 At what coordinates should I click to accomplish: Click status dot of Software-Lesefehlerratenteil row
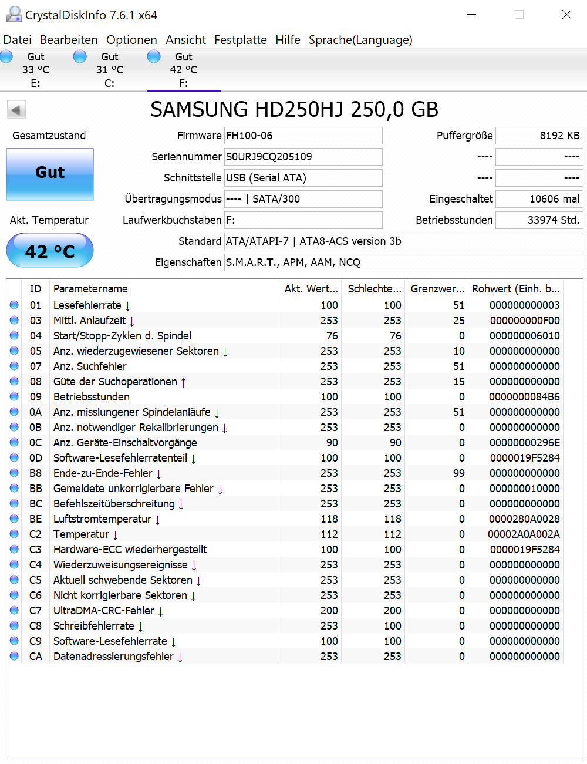tap(14, 457)
